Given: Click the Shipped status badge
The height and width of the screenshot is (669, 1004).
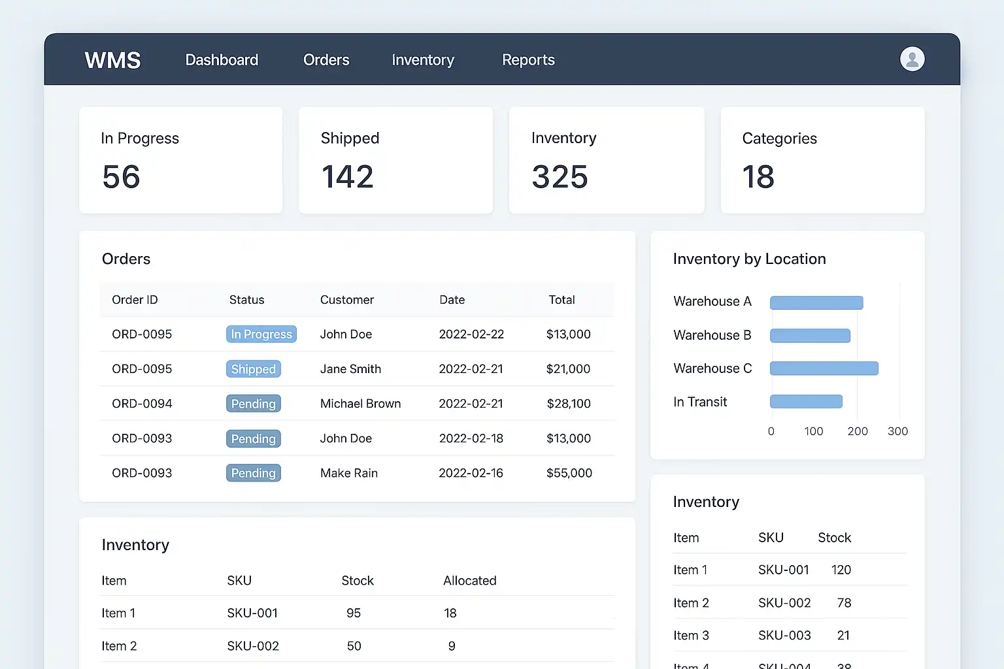Looking at the screenshot, I should point(254,369).
